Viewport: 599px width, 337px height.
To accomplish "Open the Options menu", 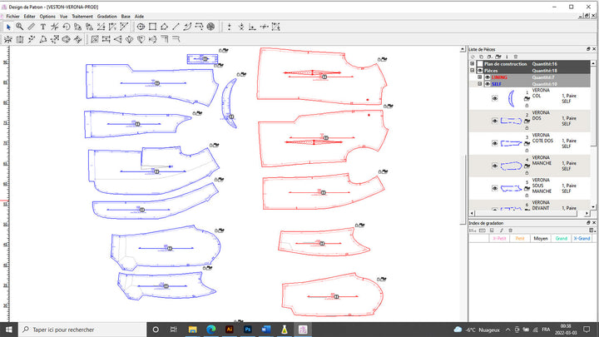I will [x=47, y=17].
